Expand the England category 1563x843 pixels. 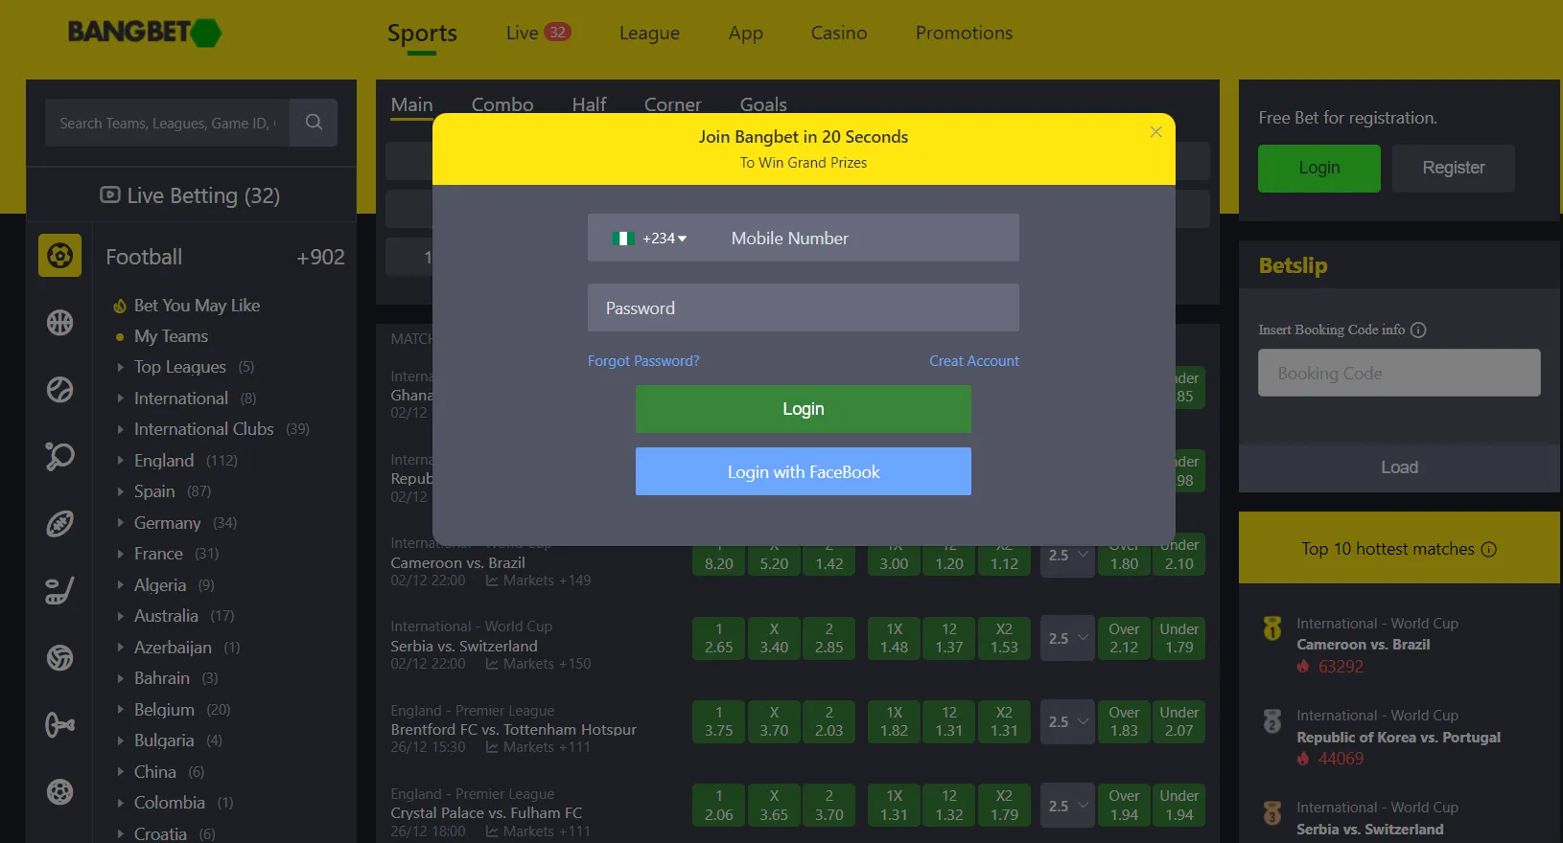(x=120, y=461)
